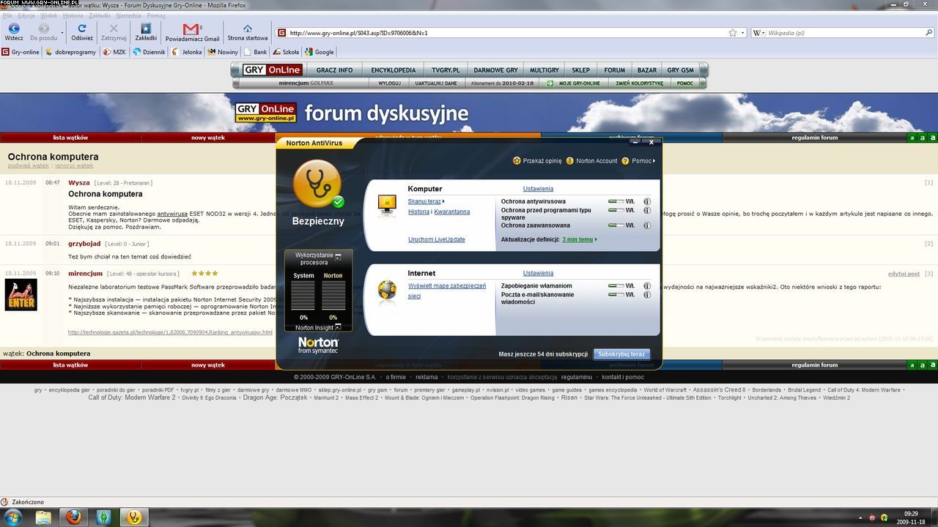Click the Uruchom LiveUpdate link
The height and width of the screenshot is (527, 938).
click(x=436, y=239)
